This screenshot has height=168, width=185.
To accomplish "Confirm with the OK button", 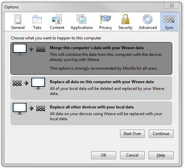I will click(x=104, y=155).
